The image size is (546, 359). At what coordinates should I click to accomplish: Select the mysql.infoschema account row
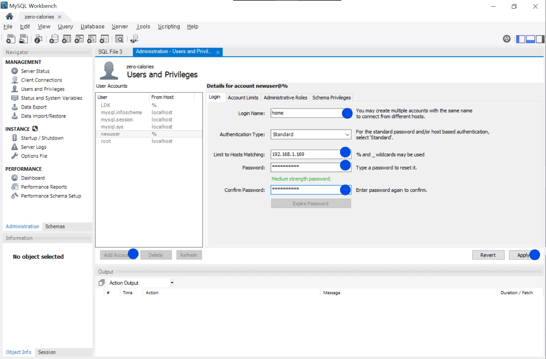[x=149, y=112]
